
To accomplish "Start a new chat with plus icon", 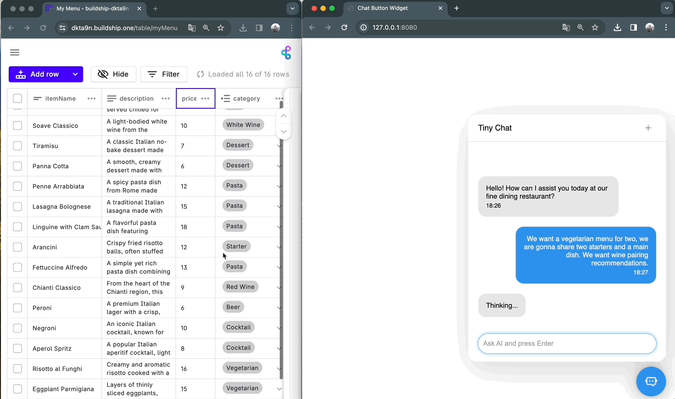I will coord(648,128).
